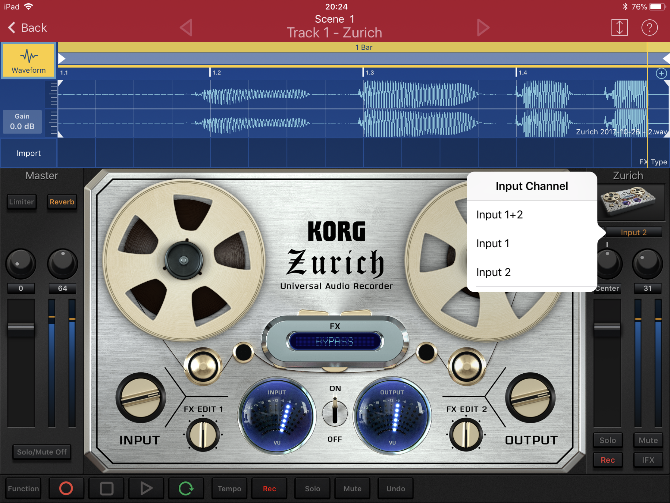
Task: Tap Solo/Mute Off button
Action: point(42,452)
